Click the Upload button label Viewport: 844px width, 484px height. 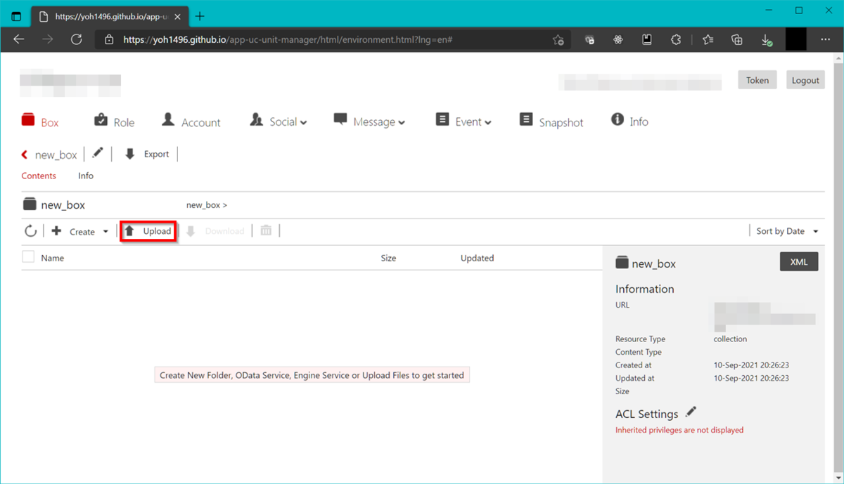tap(157, 231)
